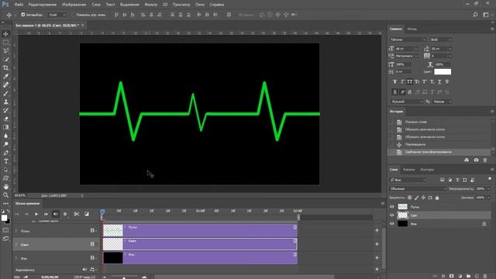Open the Tahoma font family dropdown
This screenshot has width=496, height=279.
(408, 40)
